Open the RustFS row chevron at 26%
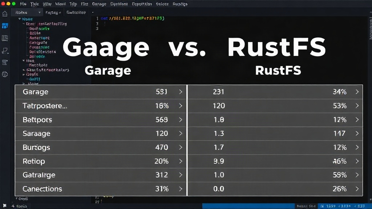This screenshot has height=209, width=372. pos(357,189)
